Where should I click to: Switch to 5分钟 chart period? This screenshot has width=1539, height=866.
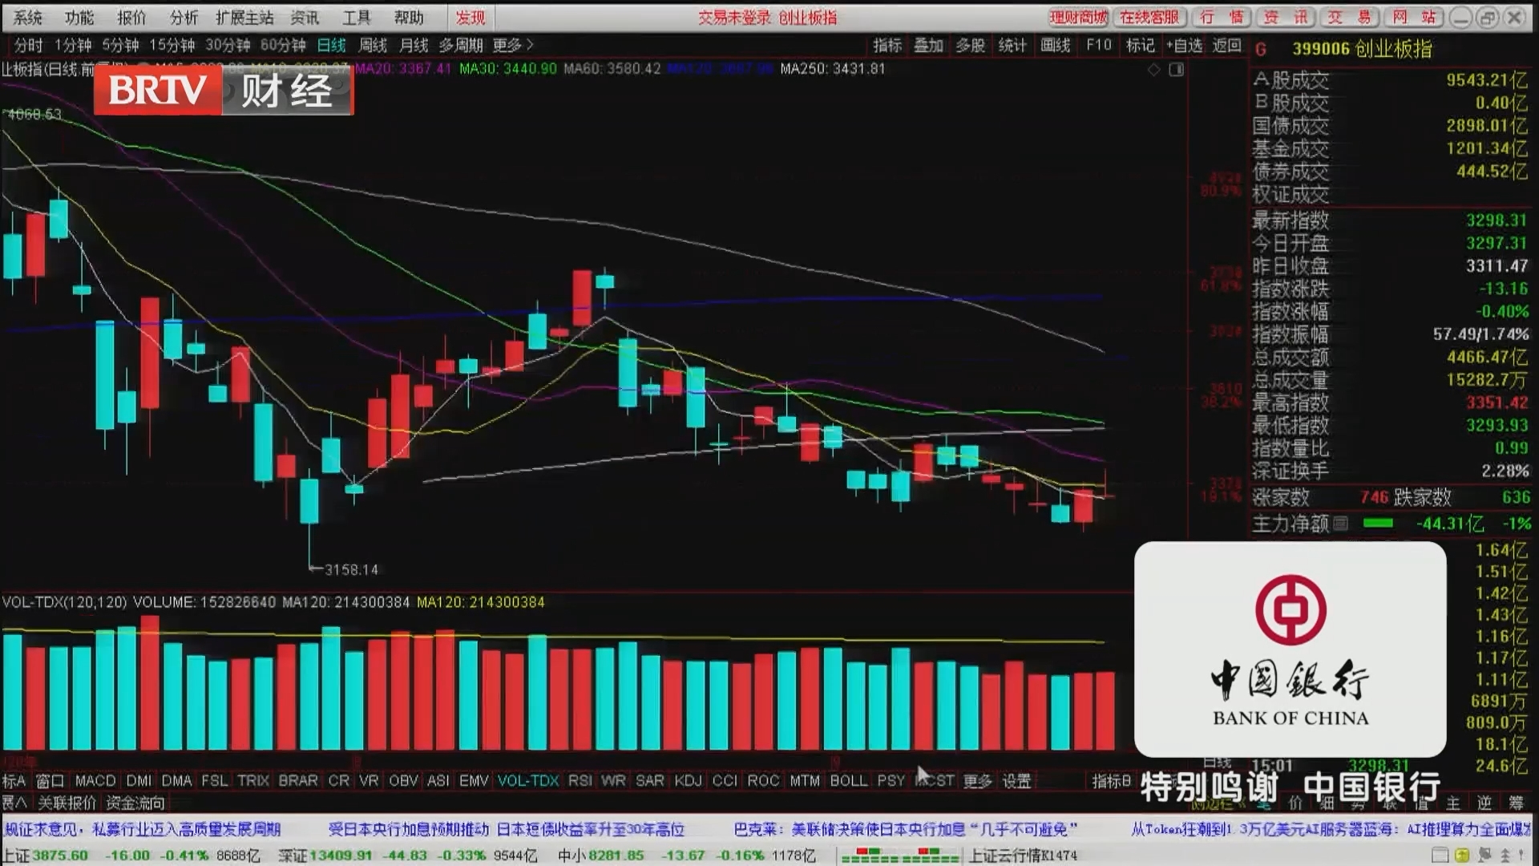click(120, 46)
